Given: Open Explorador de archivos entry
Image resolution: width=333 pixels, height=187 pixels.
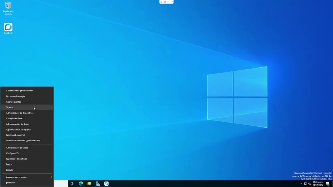Looking at the screenshot, I should [x=27, y=159].
